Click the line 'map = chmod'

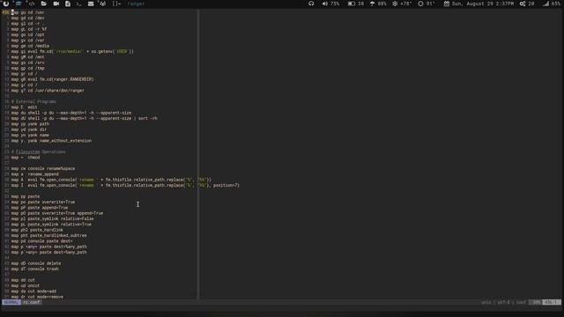coord(26,158)
